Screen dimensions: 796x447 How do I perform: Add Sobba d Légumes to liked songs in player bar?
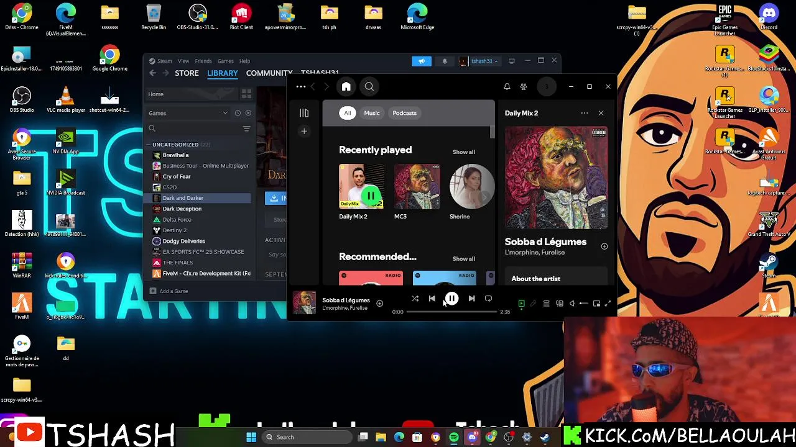[x=379, y=304]
